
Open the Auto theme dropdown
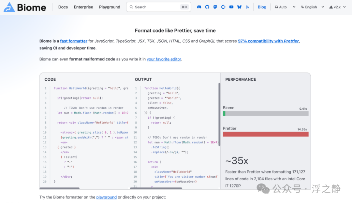click(x=285, y=7)
